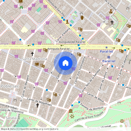Select the theatre masks above Carrer d'en Fontrodona
This screenshot has width=131, height=131.
(x=79, y=54)
